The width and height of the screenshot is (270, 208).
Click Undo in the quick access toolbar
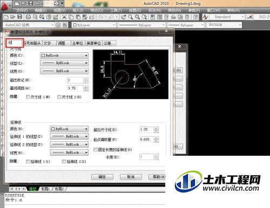tap(37, 3)
